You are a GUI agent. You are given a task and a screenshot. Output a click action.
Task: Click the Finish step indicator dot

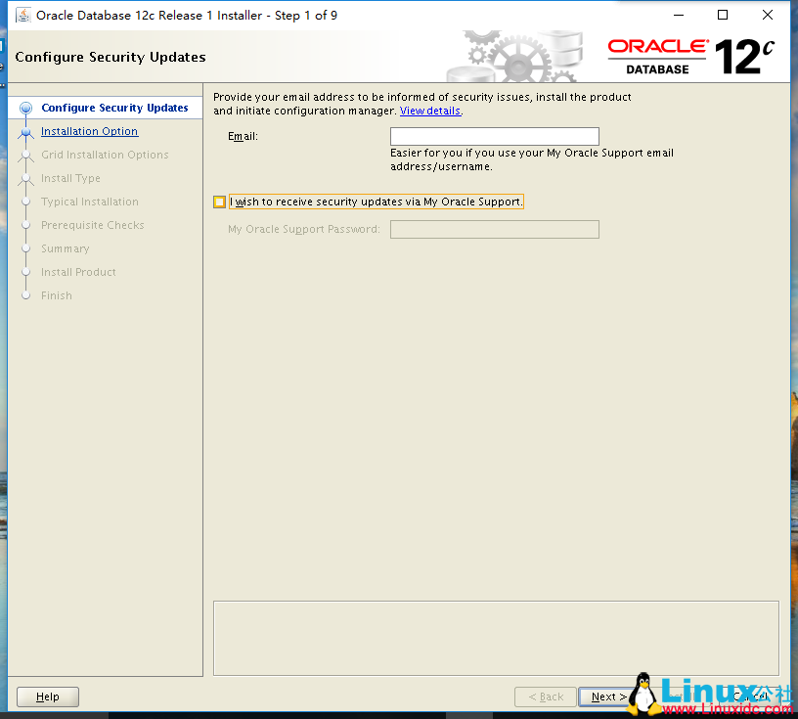click(25, 295)
